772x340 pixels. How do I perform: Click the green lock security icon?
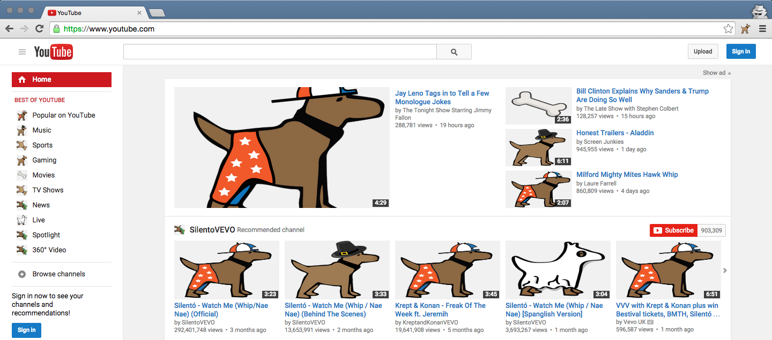[57, 29]
